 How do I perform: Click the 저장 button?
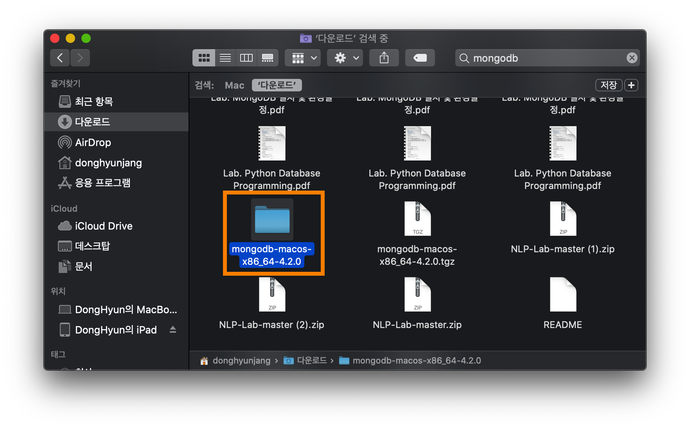609,85
